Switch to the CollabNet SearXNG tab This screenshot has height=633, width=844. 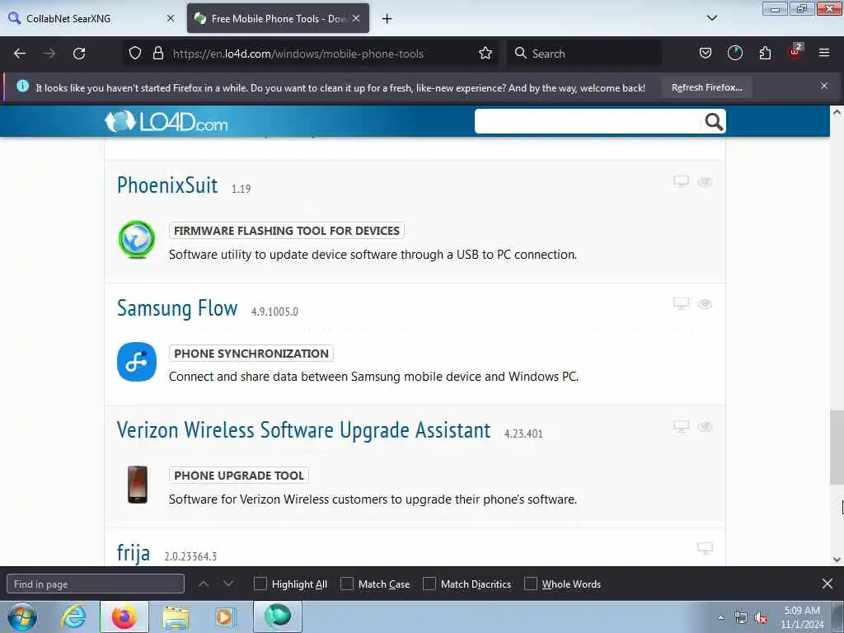pos(91,18)
